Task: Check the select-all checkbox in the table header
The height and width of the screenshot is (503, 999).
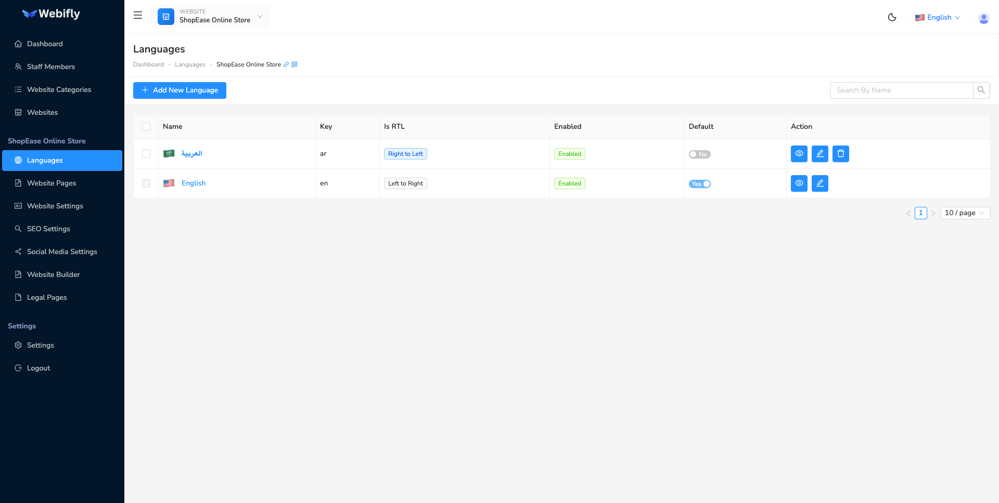Action: (146, 127)
